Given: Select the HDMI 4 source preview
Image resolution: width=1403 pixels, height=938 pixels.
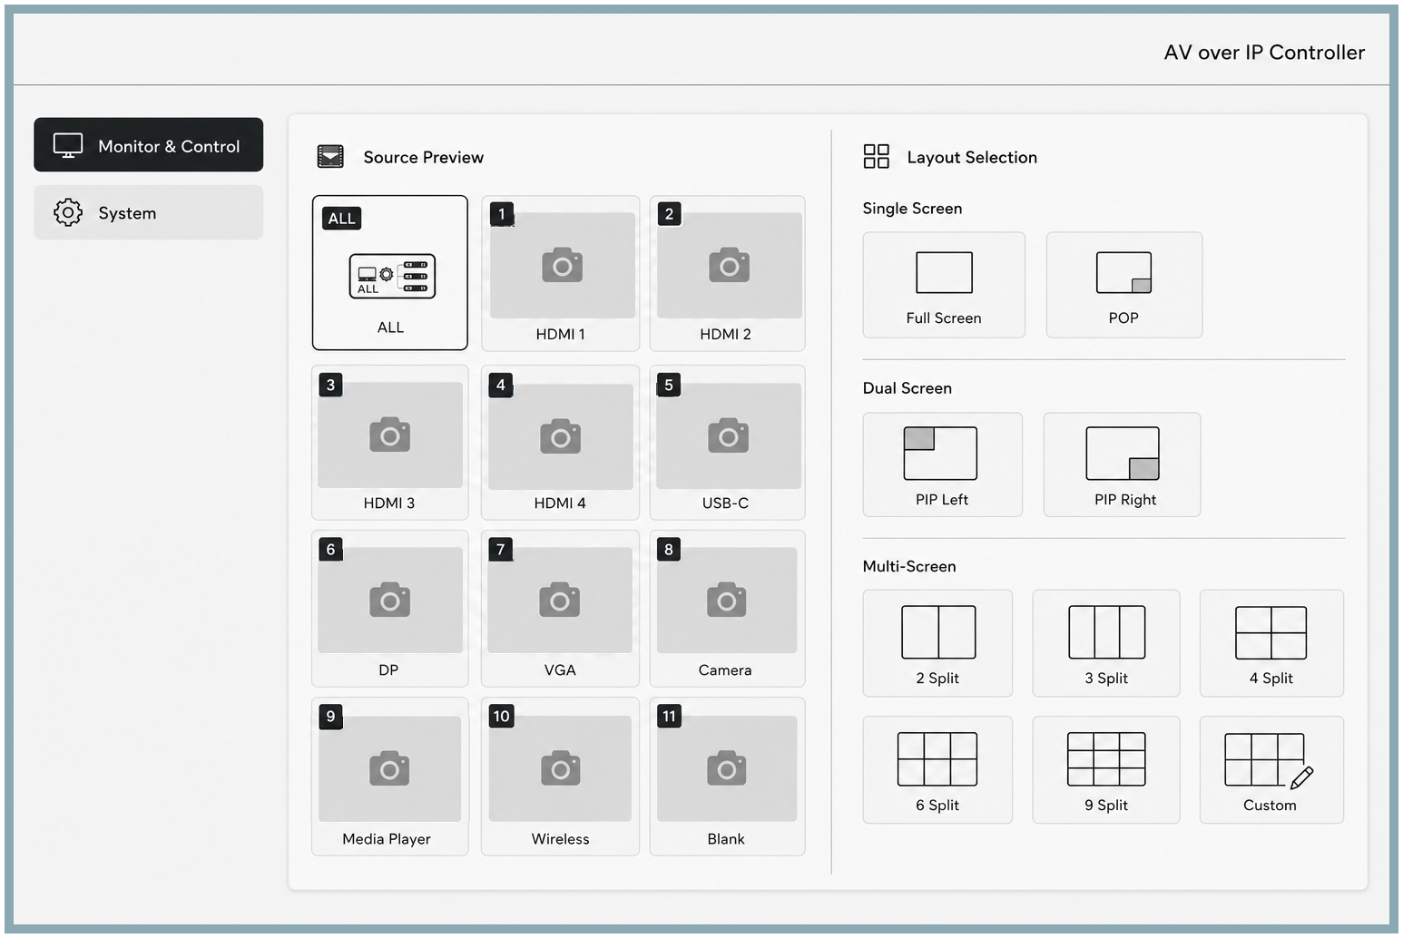Looking at the screenshot, I should tap(561, 443).
